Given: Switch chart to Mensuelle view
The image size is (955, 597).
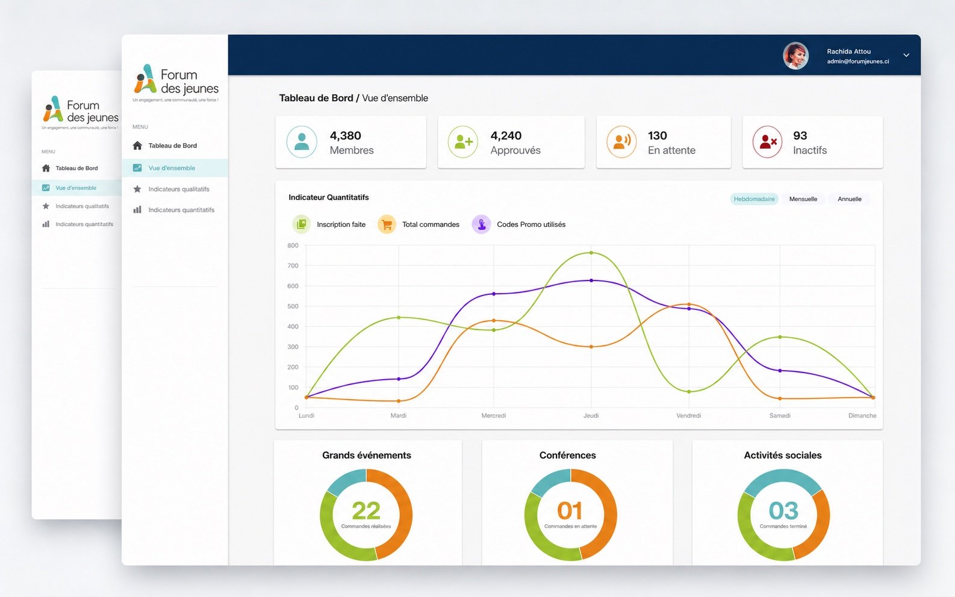Looking at the screenshot, I should (803, 199).
